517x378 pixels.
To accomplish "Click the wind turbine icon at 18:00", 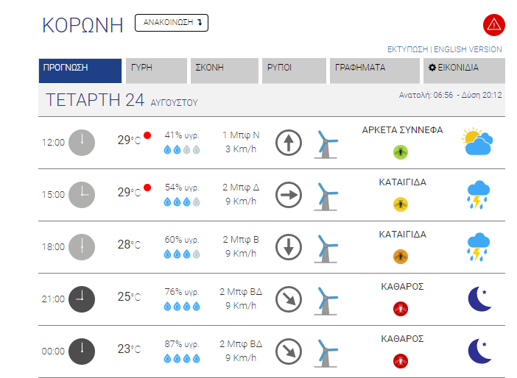I will pos(326,249).
